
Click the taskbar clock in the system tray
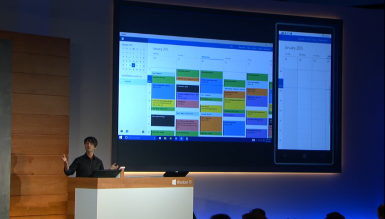[268, 140]
